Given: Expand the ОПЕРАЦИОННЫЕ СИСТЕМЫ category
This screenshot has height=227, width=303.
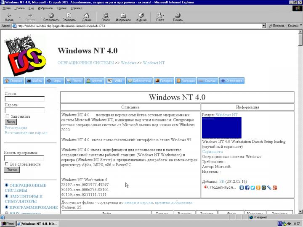Looking at the screenshot, I should [7, 185].
